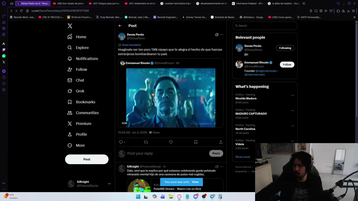The image size is (358, 201).
Task: Go back with the Post arrow
Action: [120, 26]
